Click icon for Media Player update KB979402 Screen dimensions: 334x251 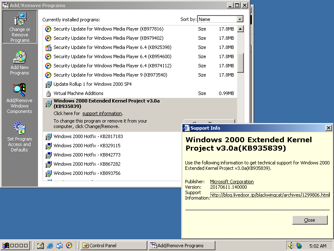click(x=48, y=38)
